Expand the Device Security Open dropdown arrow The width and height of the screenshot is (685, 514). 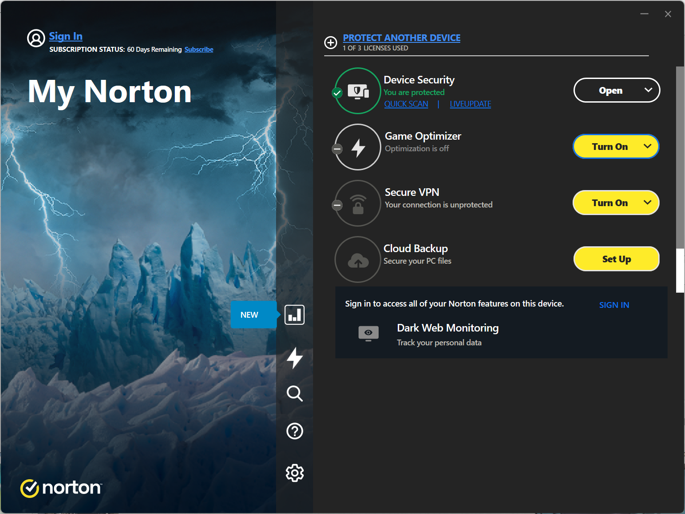[x=648, y=90]
